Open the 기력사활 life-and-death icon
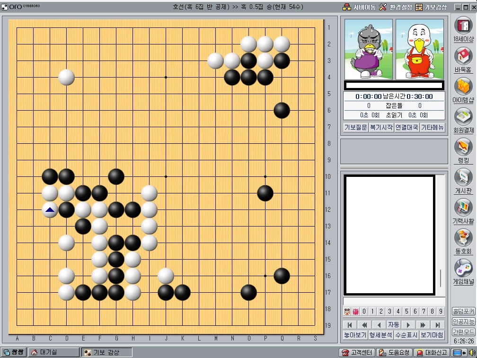Screen dimensions: 477x358 point(463,211)
